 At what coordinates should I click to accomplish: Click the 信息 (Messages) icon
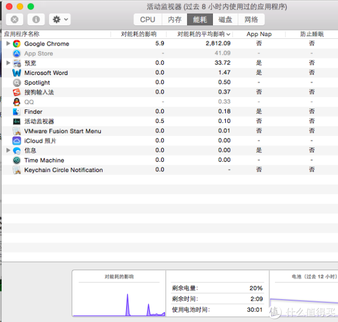[x=16, y=151]
